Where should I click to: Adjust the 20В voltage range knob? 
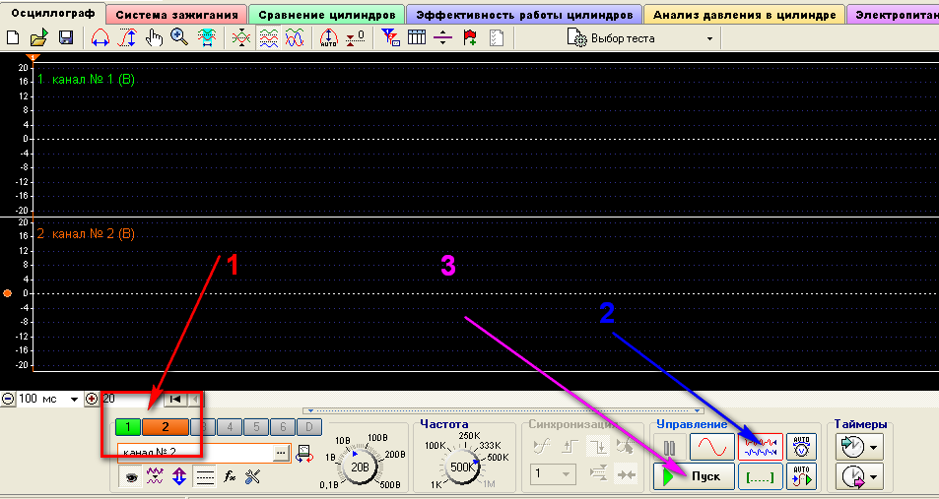point(360,467)
